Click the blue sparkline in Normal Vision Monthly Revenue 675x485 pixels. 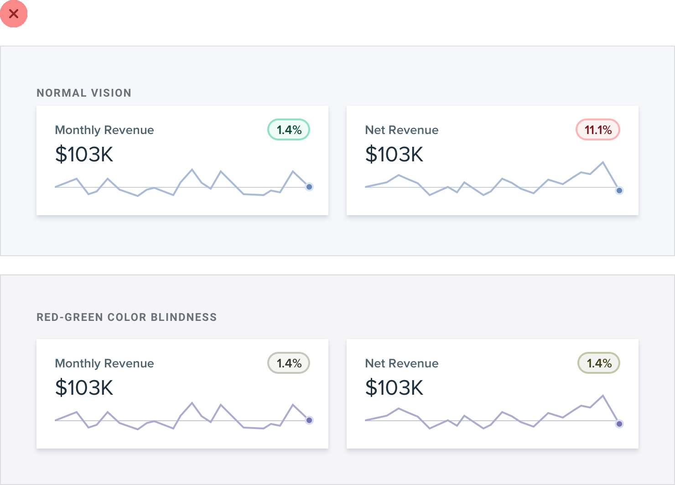point(192,170)
